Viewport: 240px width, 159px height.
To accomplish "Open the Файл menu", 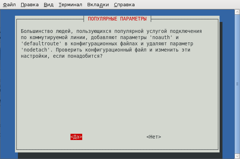I will 9,5.
